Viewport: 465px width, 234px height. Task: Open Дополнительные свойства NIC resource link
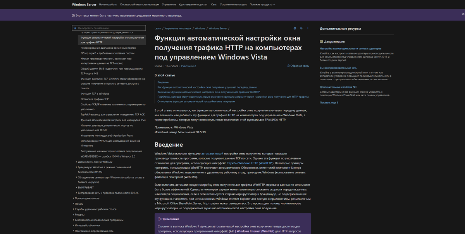pos(338,87)
